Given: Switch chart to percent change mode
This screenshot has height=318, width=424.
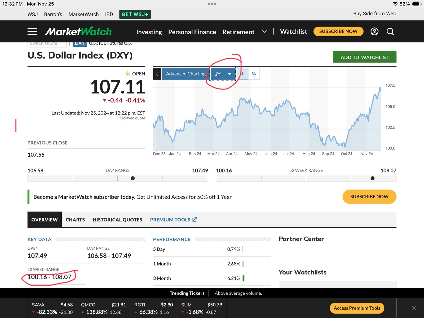Looking at the screenshot, I should (254, 74).
